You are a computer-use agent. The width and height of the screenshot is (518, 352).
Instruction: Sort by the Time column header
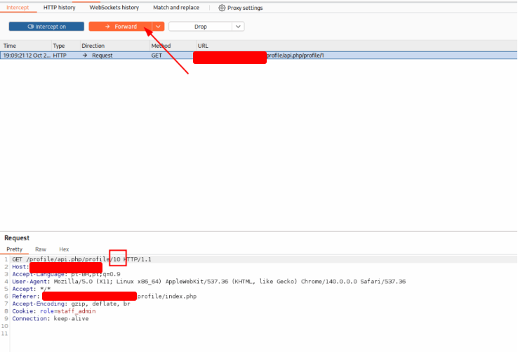coord(10,46)
